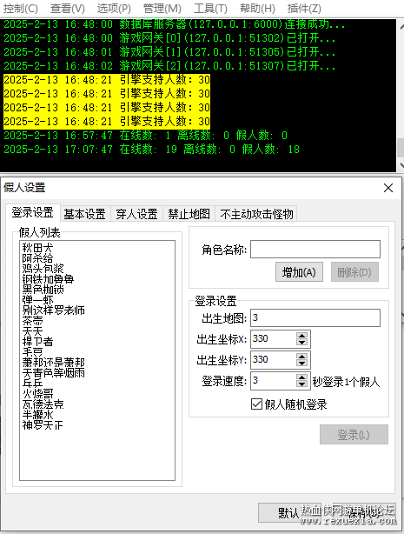Click inside the 出生地图 text field
This screenshot has height=534, width=404.
point(315,317)
